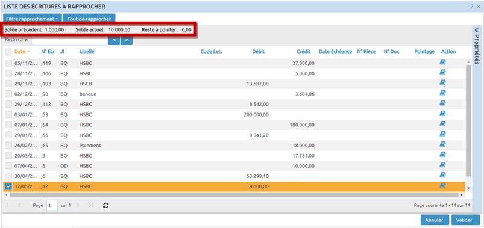Screen dimensions: 484x228
Task: Select the 200.000,00 debit amount
Action: [256, 115]
